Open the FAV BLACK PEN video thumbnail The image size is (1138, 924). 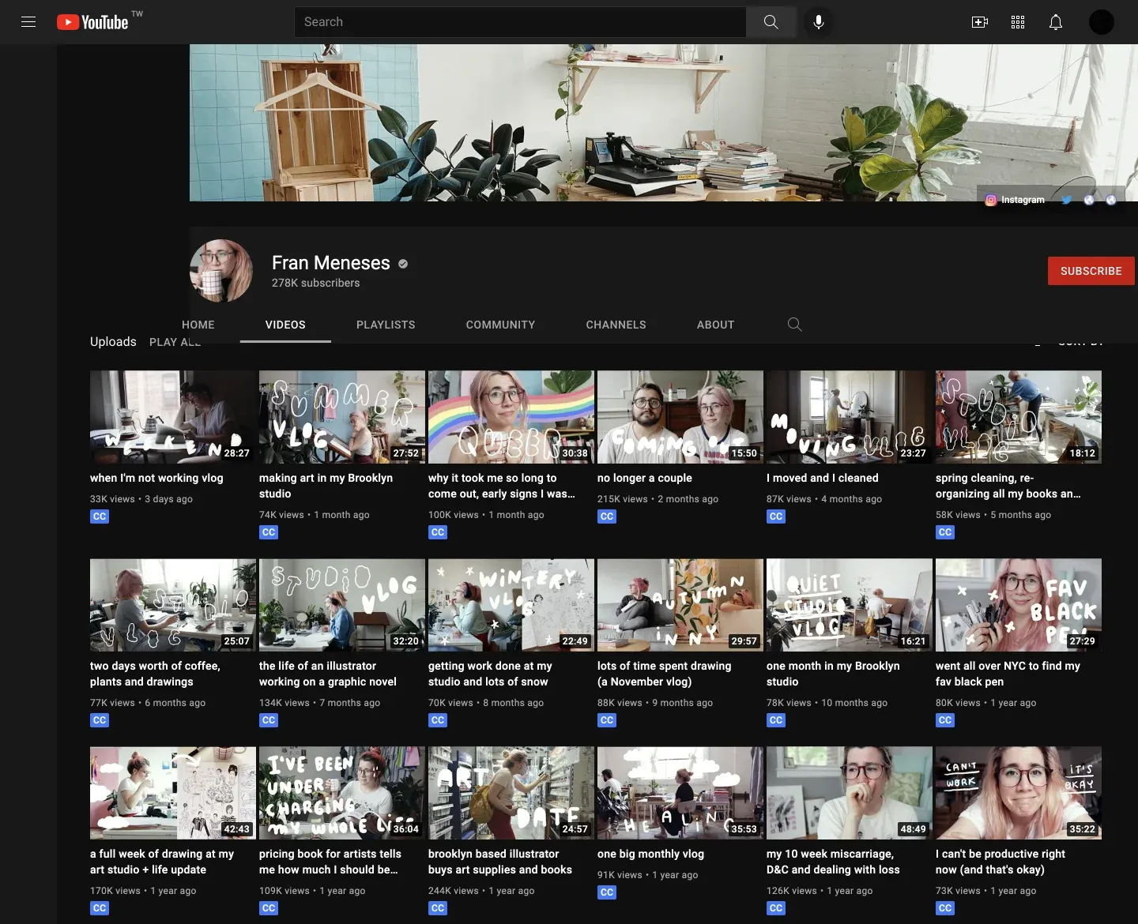(x=1018, y=605)
